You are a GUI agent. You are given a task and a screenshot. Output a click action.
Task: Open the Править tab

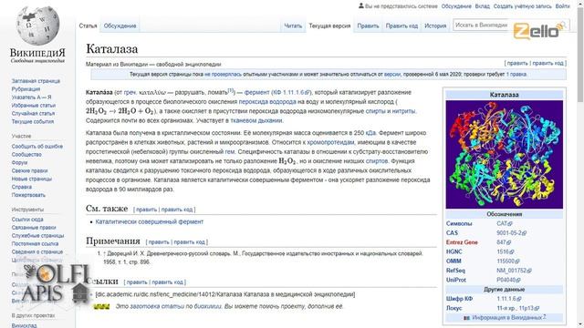click(368, 26)
